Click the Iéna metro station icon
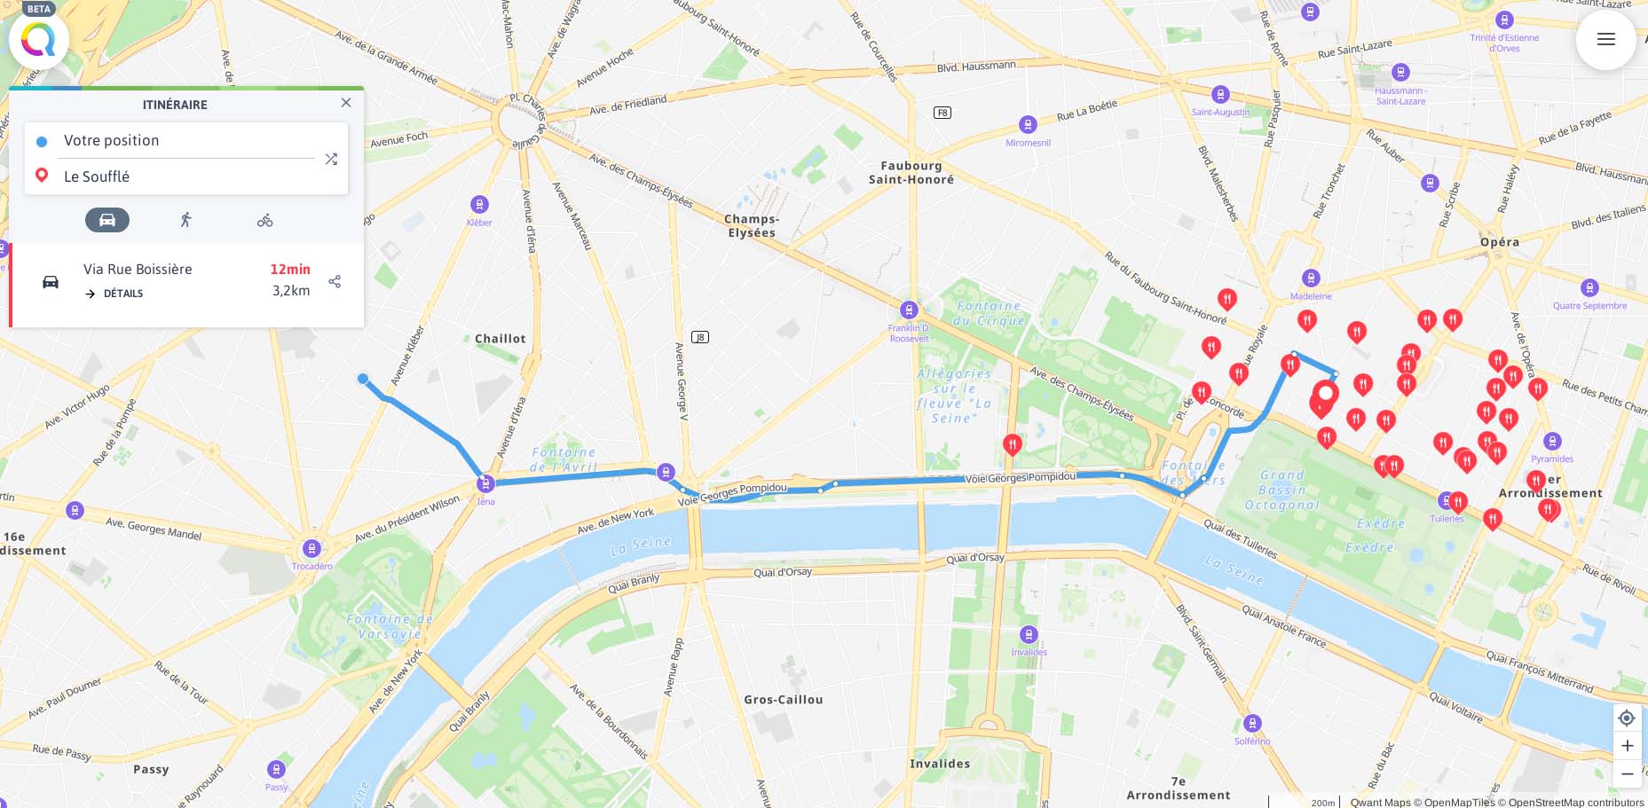The width and height of the screenshot is (1648, 808). [485, 483]
